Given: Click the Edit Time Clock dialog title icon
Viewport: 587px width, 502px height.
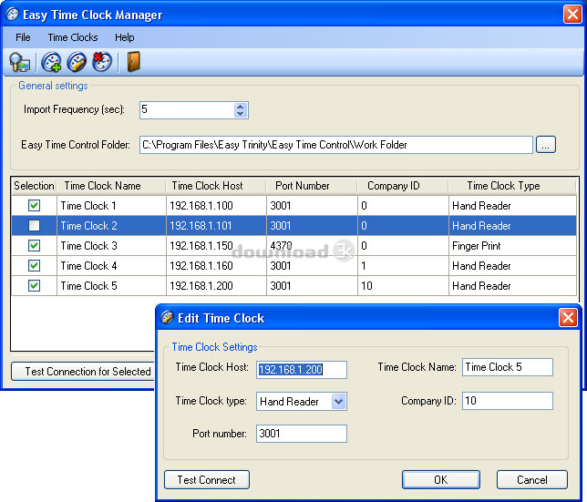Looking at the screenshot, I should 167,318.
